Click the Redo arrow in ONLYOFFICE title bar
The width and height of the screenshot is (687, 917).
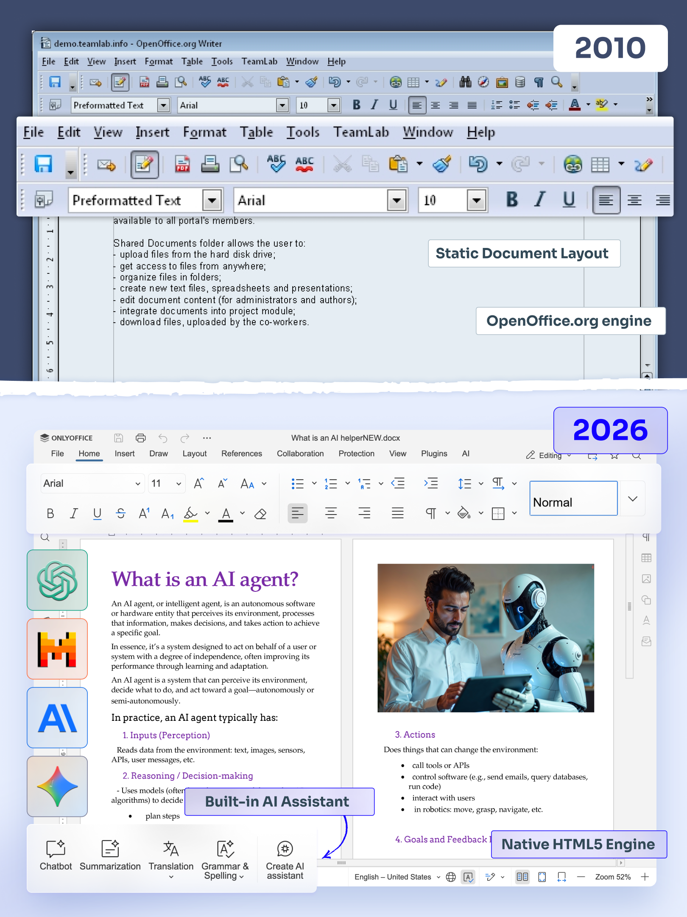pos(185,438)
